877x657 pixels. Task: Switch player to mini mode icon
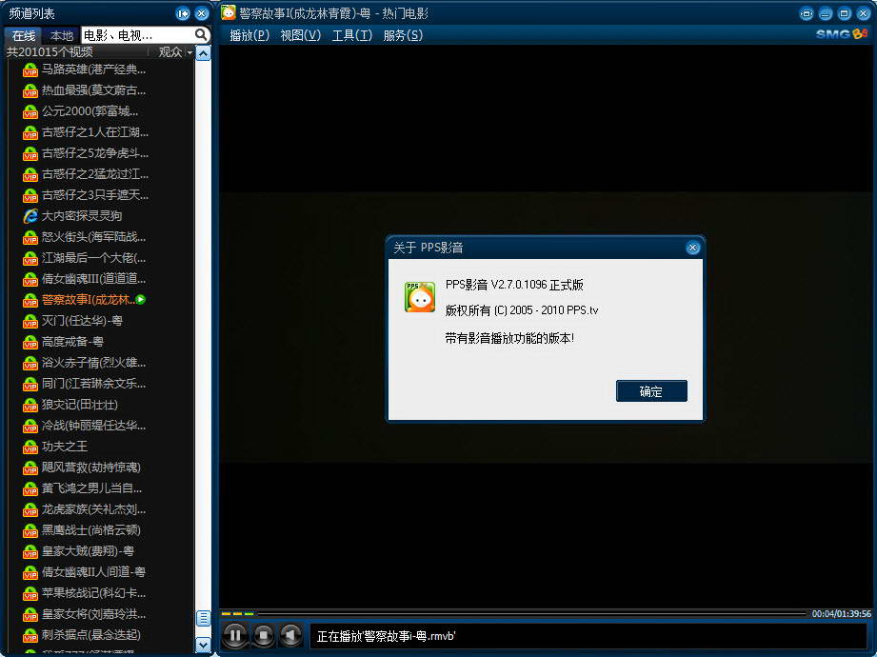tap(807, 13)
